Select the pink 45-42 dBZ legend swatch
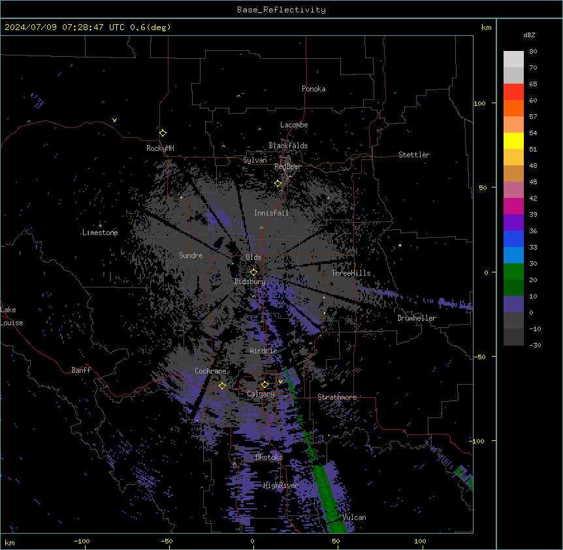This screenshot has width=563, height=550. (x=513, y=189)
